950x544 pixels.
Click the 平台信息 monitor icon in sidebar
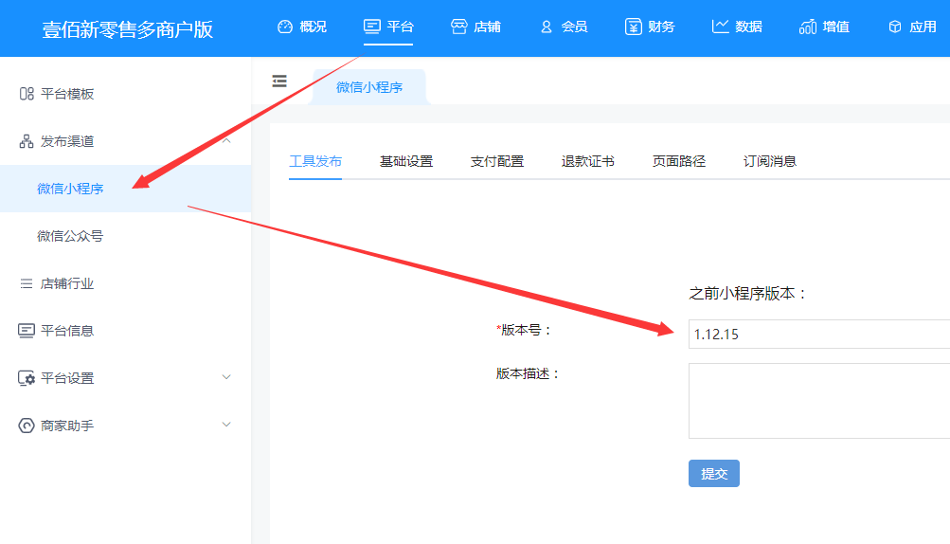27,331
